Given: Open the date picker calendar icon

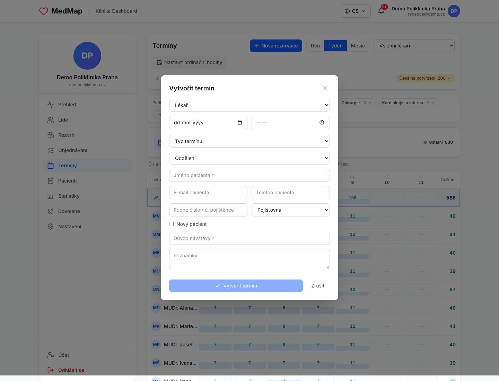Looking at the screenshot, I should [x=240, y=123].
